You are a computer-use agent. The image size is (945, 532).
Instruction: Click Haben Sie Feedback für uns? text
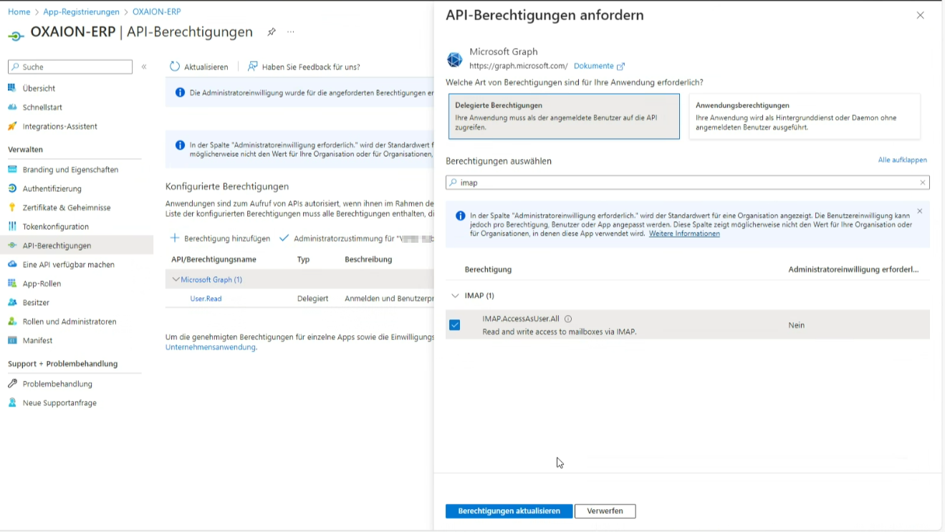[x=311, y=67]
